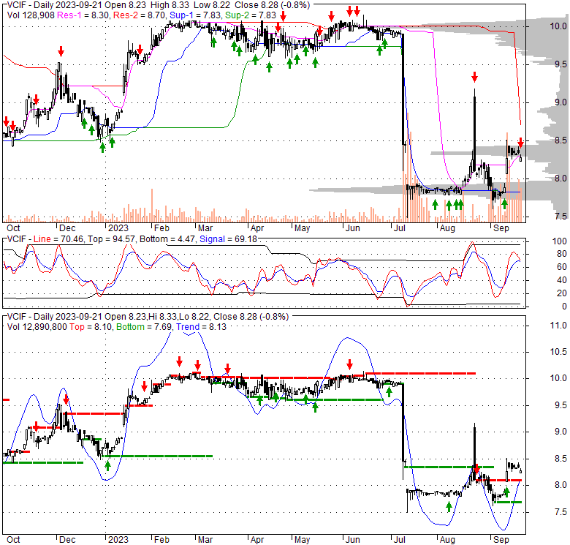This screenshot has height=545, width=570.
Task: Click the '9.5' price label on top chart axis
Action: tap(560, 64)
